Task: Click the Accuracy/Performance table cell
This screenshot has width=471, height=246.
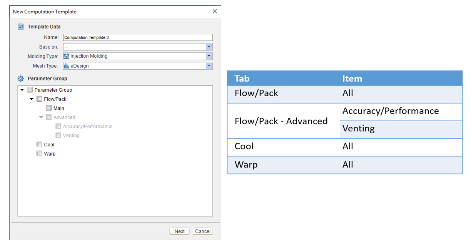Action: coord(401,112)
